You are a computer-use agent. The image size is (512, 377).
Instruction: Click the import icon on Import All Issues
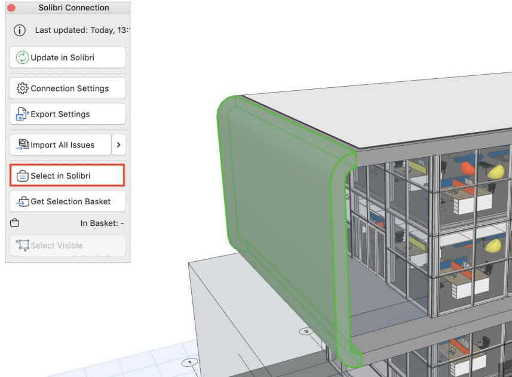pyautogui.click(x=23, y=144)
